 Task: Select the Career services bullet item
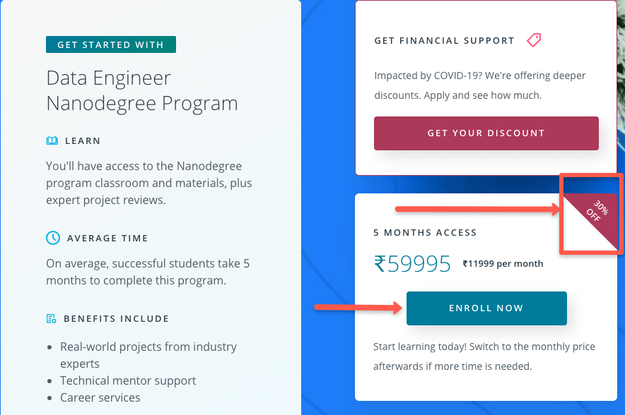pos(101,397)
